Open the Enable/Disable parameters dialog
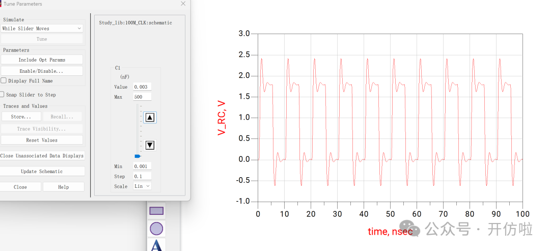Image resolution: width=550 pixels, height=251 pixels. tap(42, 71)
